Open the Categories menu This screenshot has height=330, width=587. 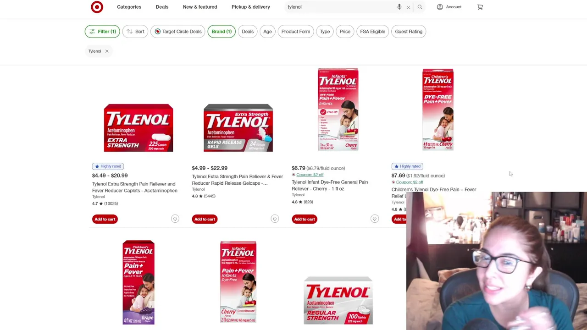129,7
